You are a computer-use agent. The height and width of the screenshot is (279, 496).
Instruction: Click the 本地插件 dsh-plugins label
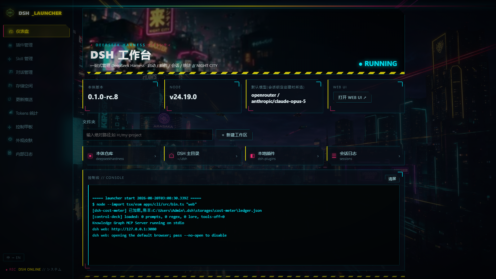pyautogui.click(x=267, y=159)
